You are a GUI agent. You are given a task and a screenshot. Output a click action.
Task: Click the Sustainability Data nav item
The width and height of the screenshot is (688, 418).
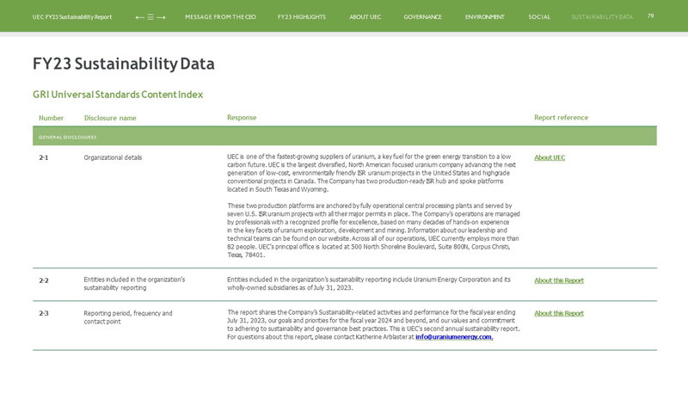click(601, 17)
